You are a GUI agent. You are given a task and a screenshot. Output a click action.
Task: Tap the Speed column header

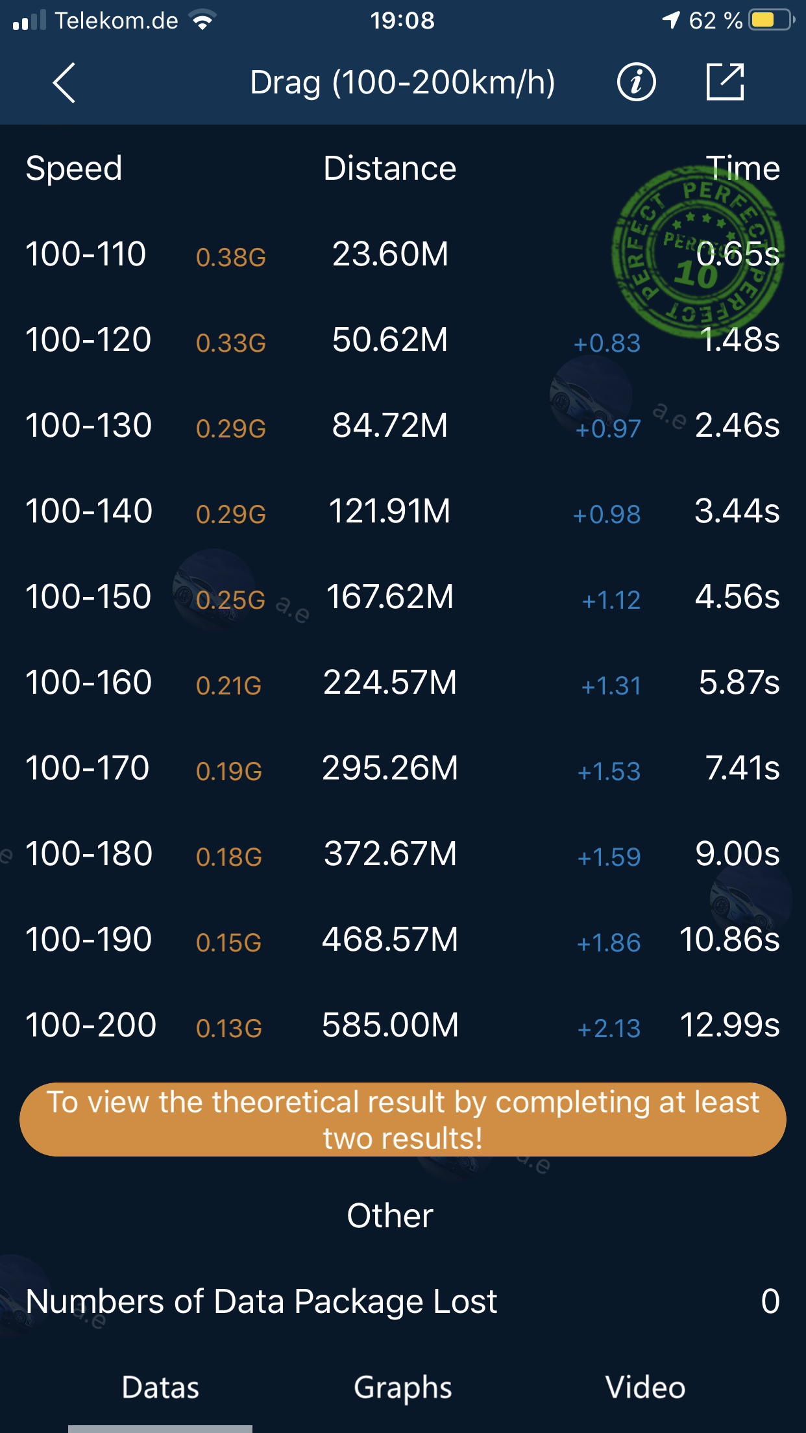coord(74,169)
